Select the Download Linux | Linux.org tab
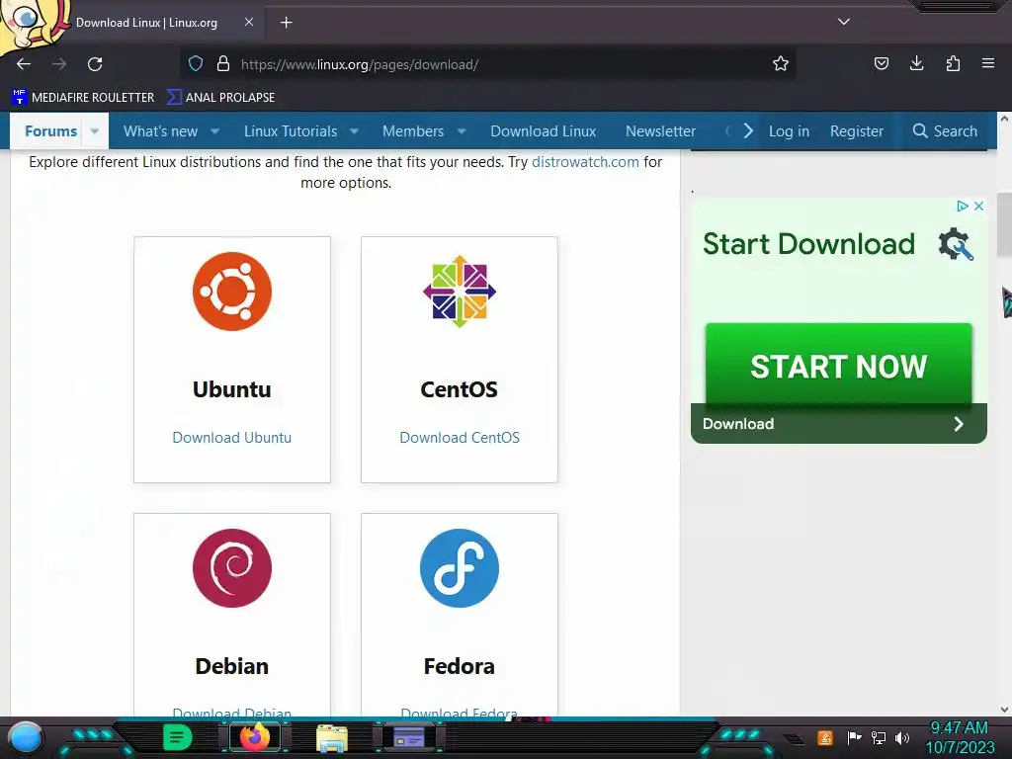 point(146,23)
